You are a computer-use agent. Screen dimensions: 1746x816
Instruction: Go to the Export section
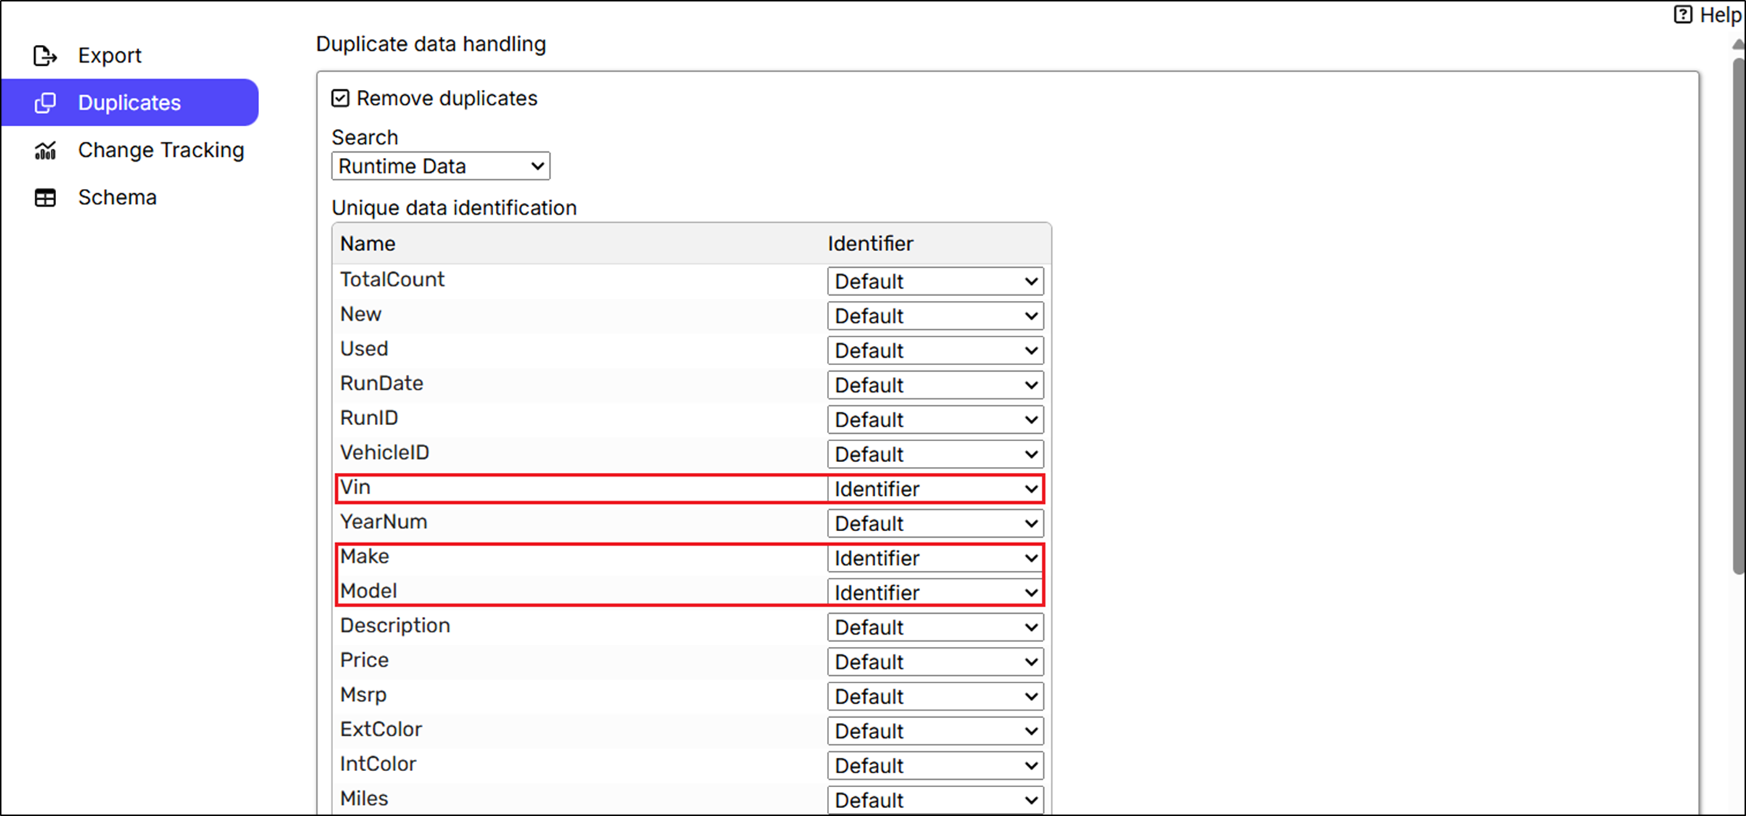[109, 55]
